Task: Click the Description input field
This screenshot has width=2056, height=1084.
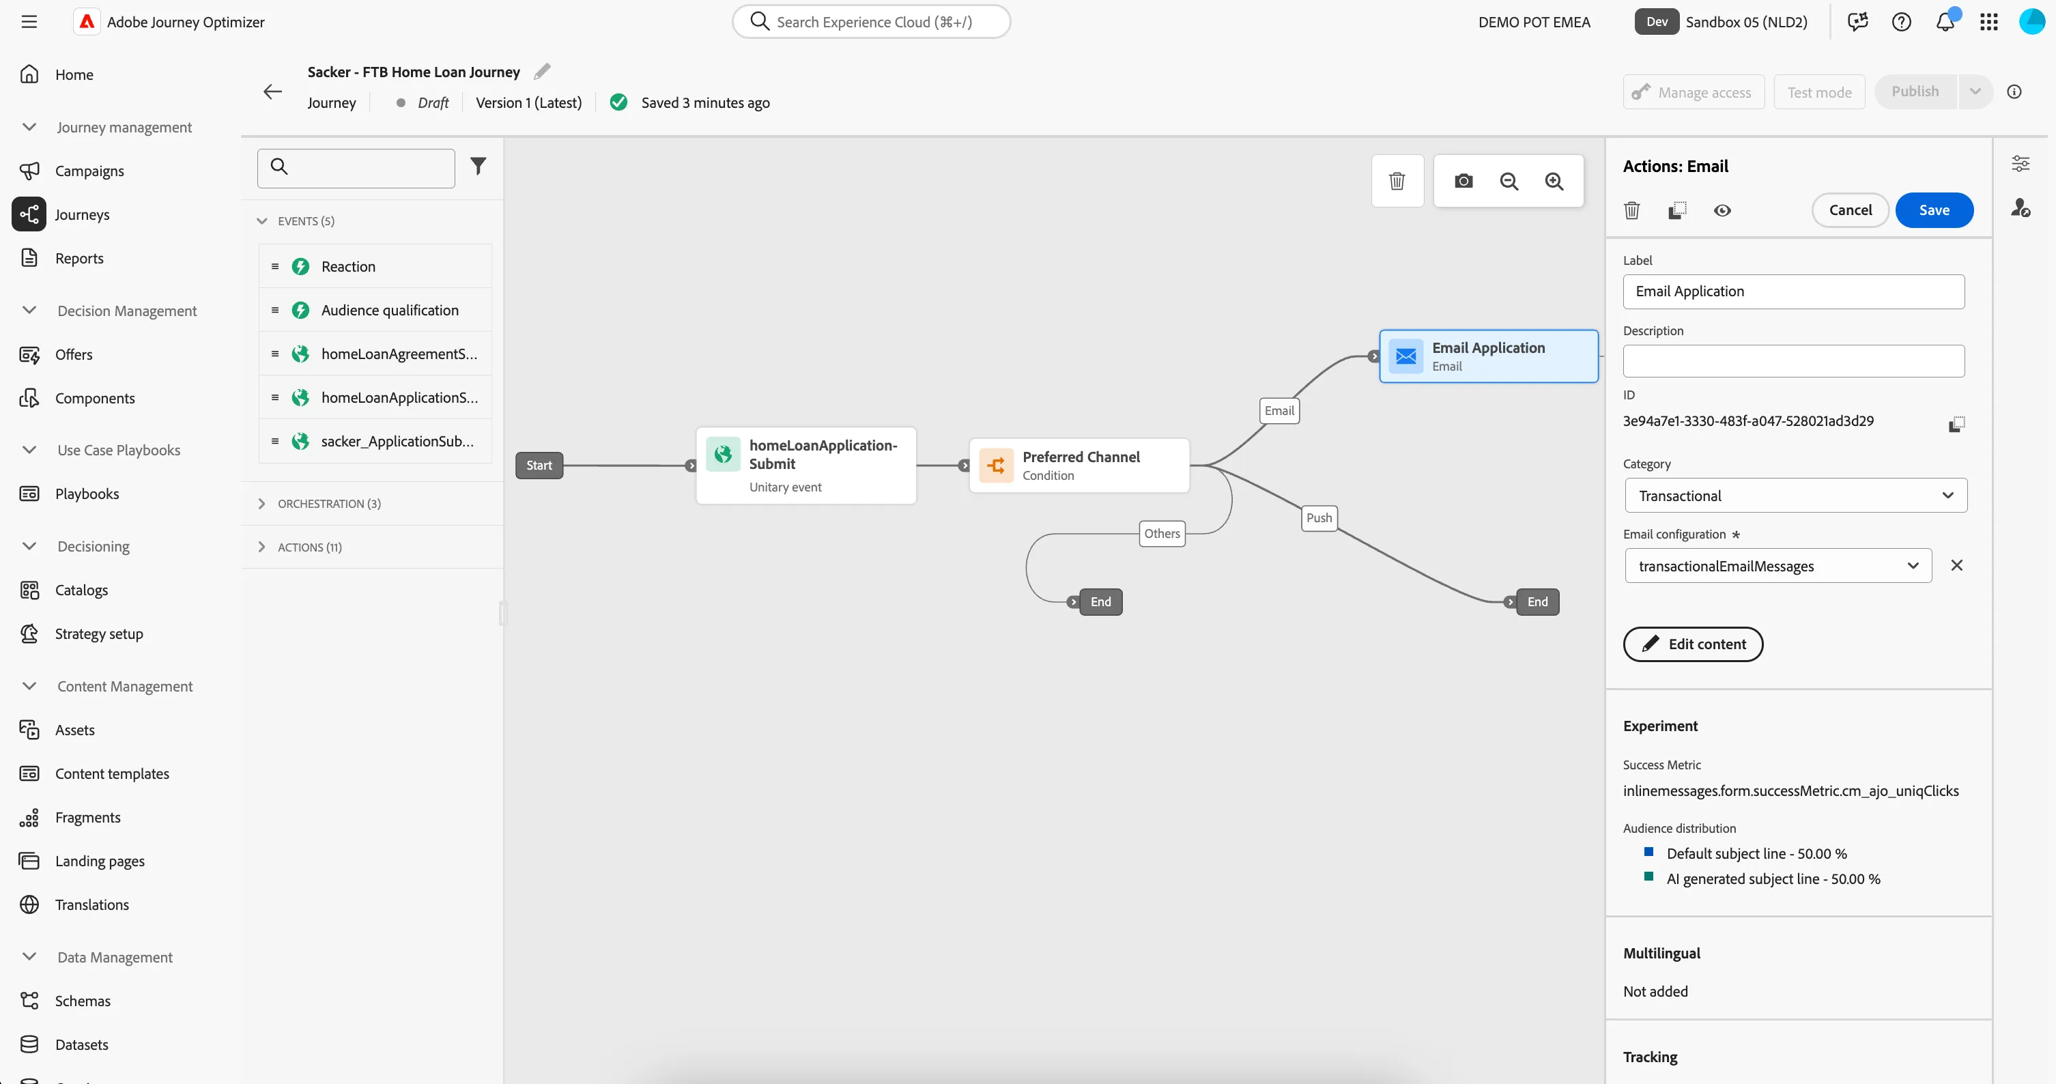Action: coord(1793,362)
